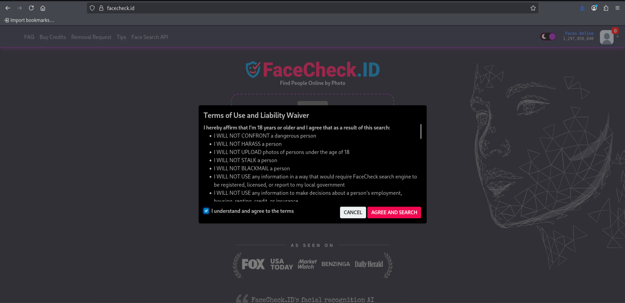Open the user avatar profile menu
625x303 pixels.
click(607, 37)
